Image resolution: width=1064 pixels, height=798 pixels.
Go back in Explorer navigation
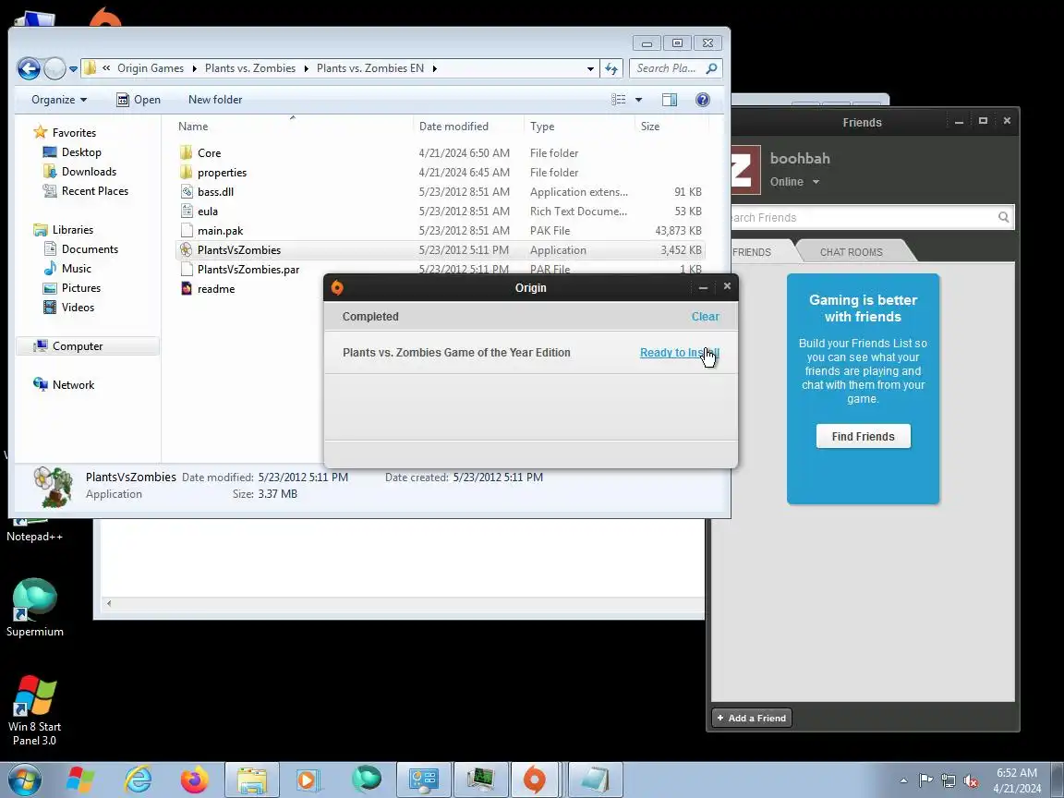pyautogui.click(x=29, y=68)
